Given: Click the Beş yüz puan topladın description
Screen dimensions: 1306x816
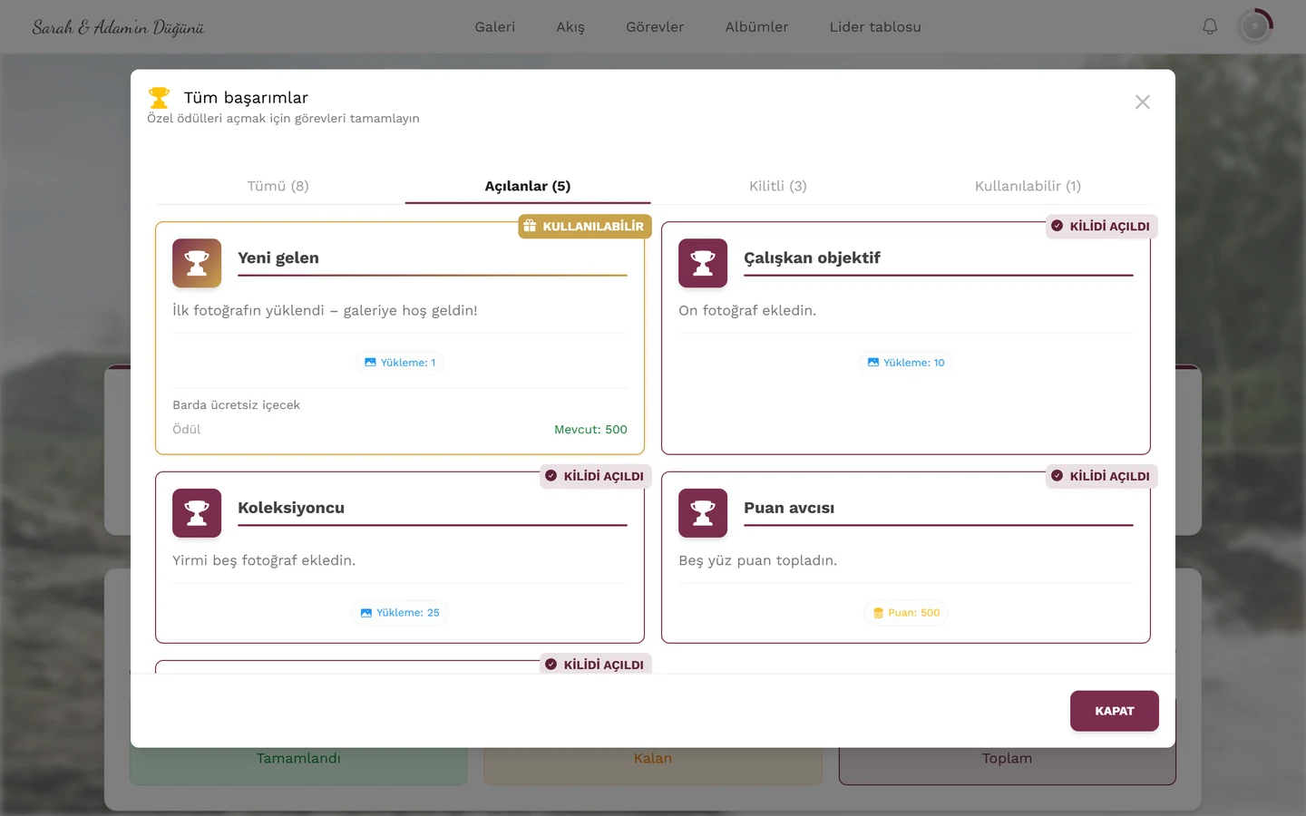Looking at the screenshot, I should pos(758,560).
